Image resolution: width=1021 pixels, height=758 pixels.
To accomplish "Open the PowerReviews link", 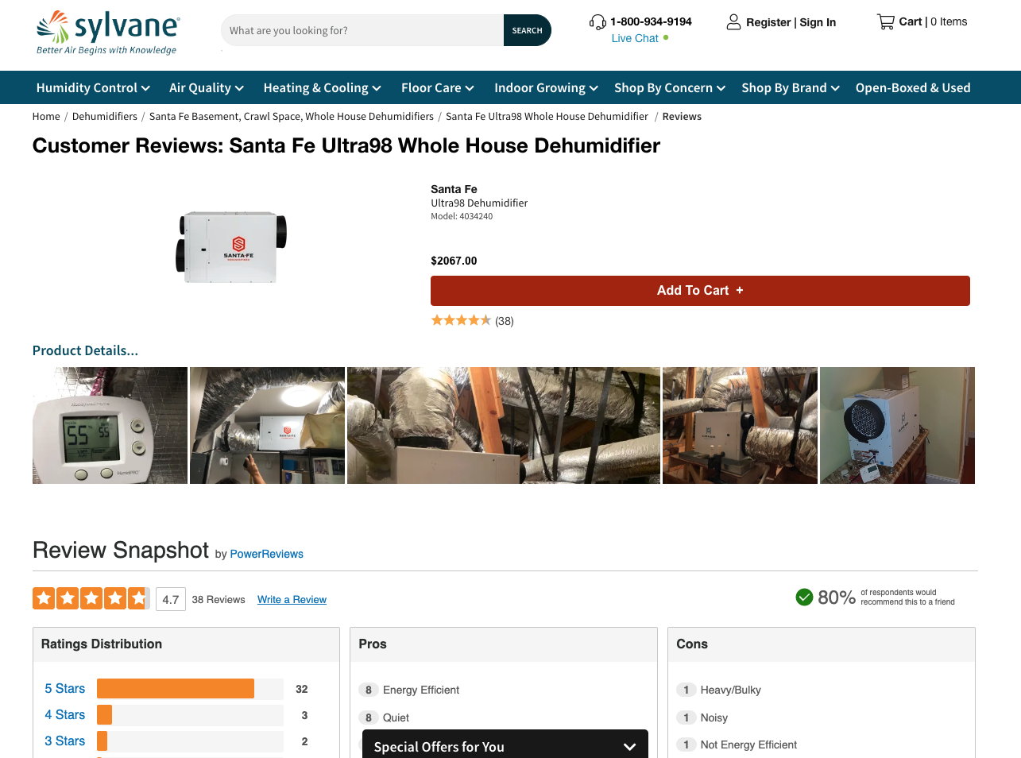I will [266, 554].
